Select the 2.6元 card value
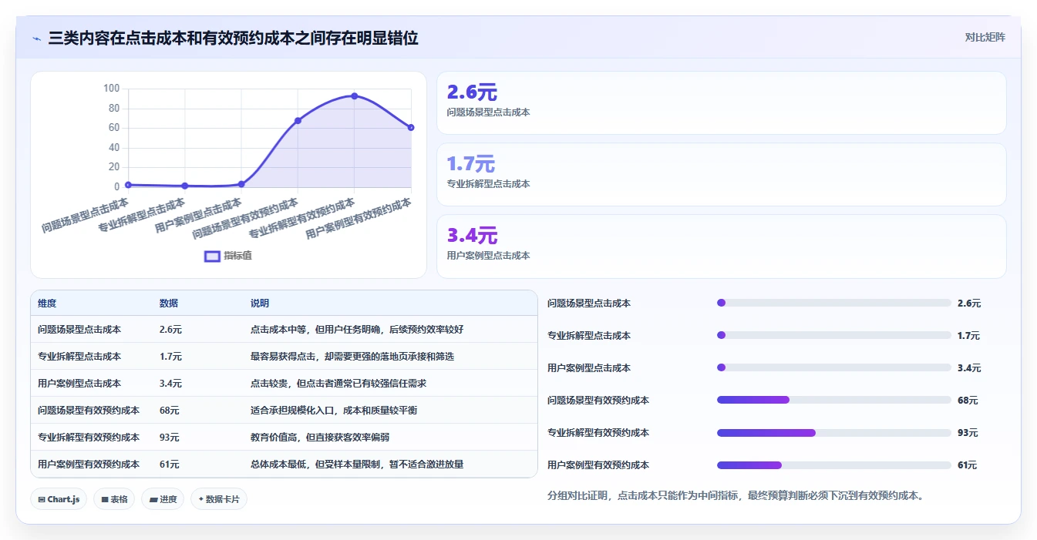The width and height of the screenshot is (1037, 540). 472,92
